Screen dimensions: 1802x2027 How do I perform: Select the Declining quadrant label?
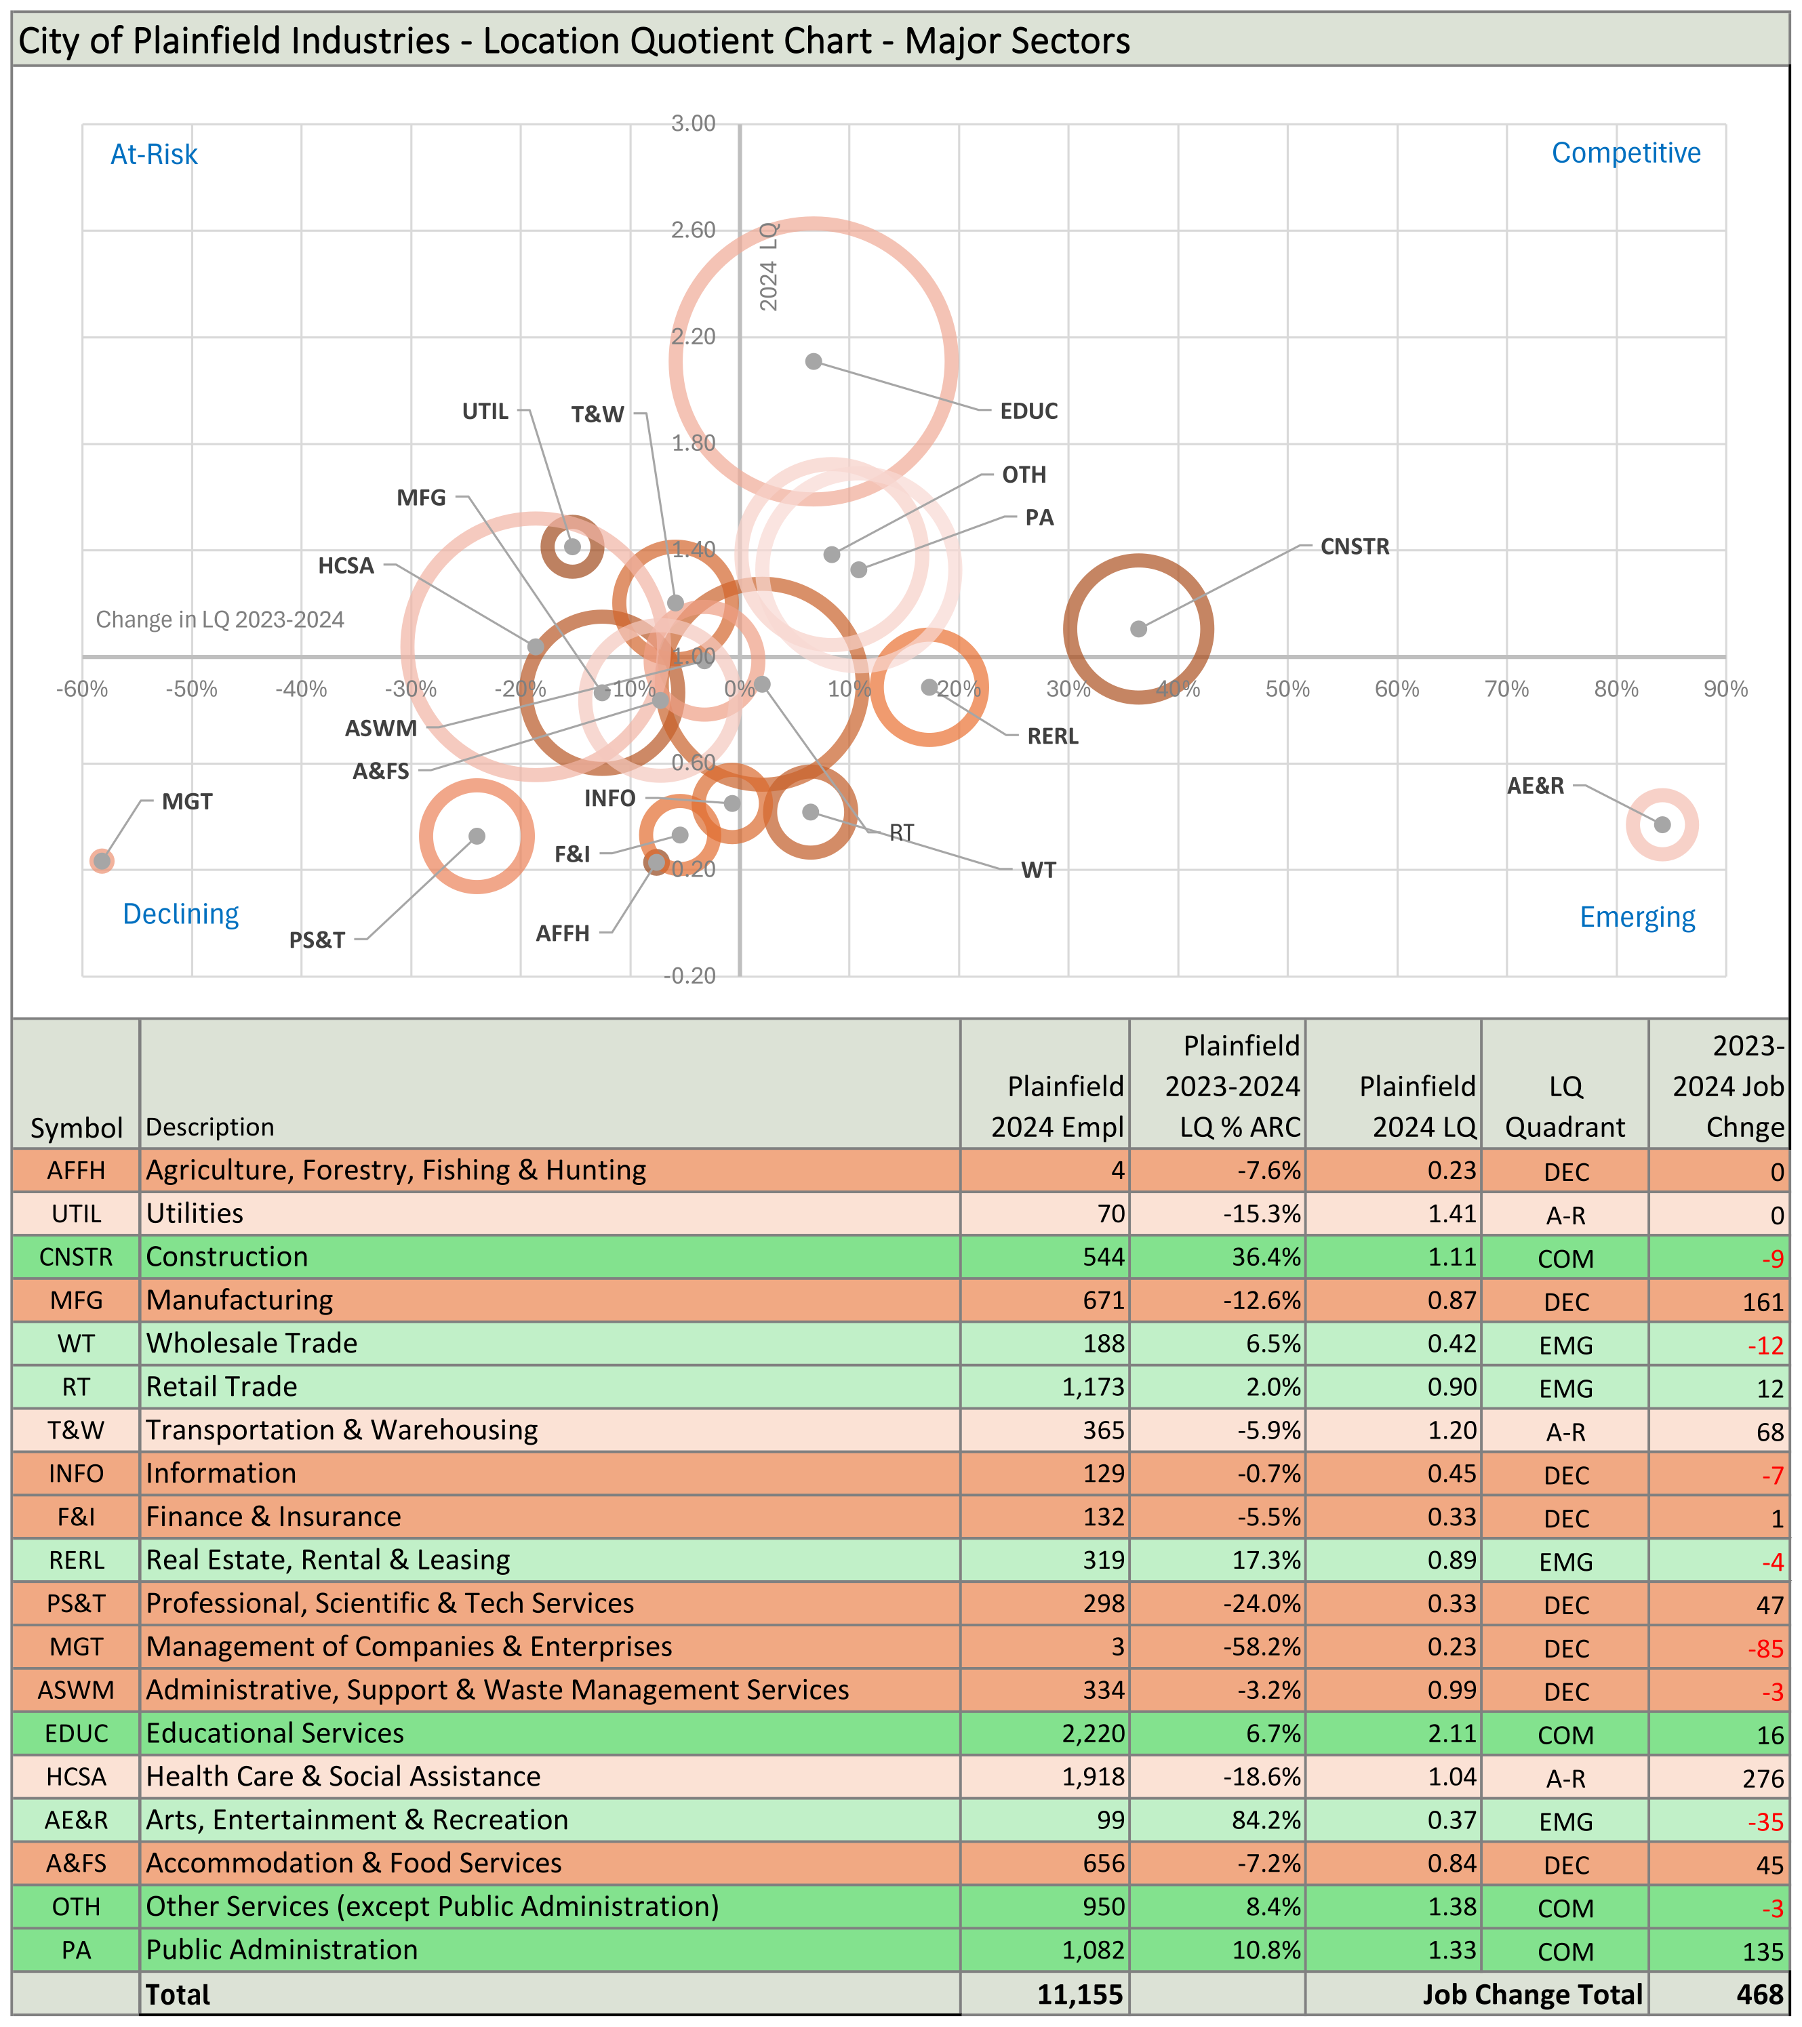pos(180,915)
